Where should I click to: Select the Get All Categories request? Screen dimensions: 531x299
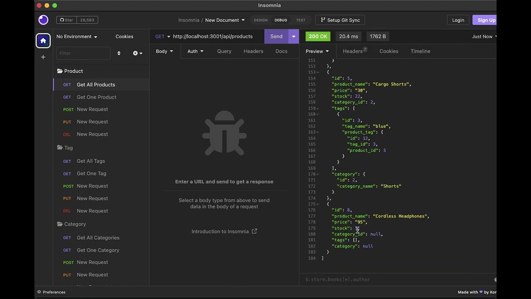tap(101, 238)
